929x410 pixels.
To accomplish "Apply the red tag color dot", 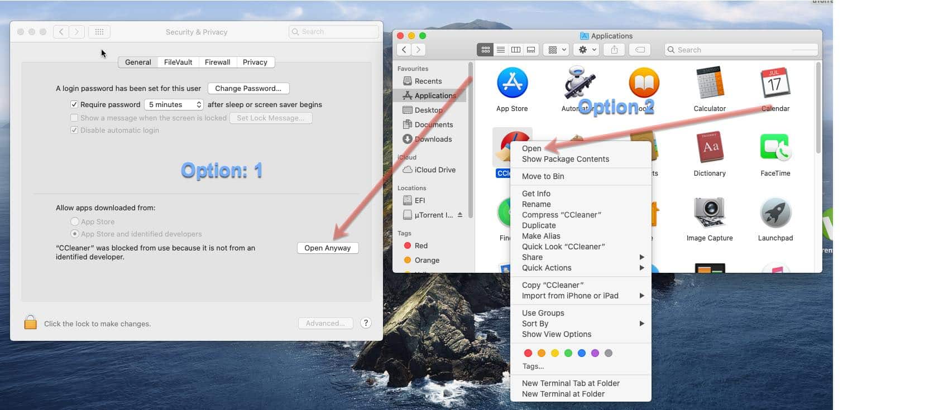I will coord(528,353).
